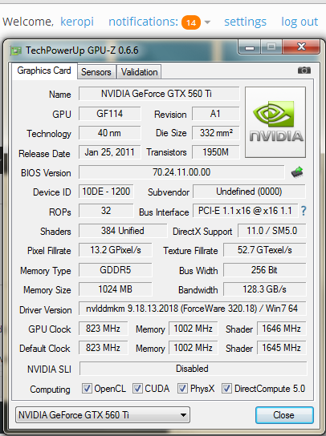Toggle the CUDA checkbox
326x436 pixels.
[137, 388]
